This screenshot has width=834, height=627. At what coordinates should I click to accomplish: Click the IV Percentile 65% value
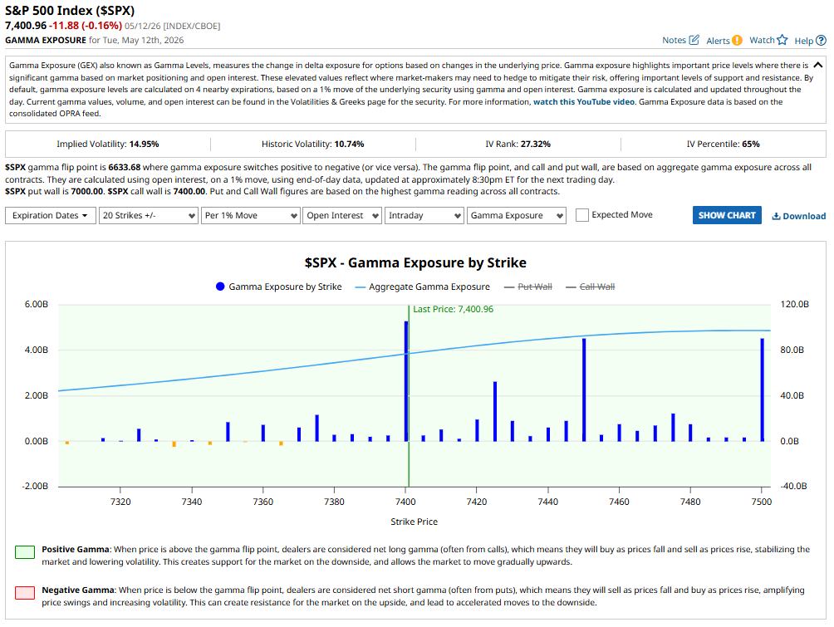(x=750, y=145)
